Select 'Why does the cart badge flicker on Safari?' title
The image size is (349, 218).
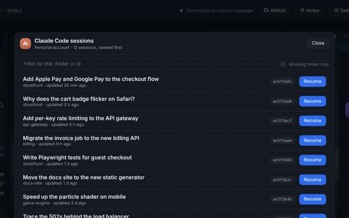[x=79, y=99]
